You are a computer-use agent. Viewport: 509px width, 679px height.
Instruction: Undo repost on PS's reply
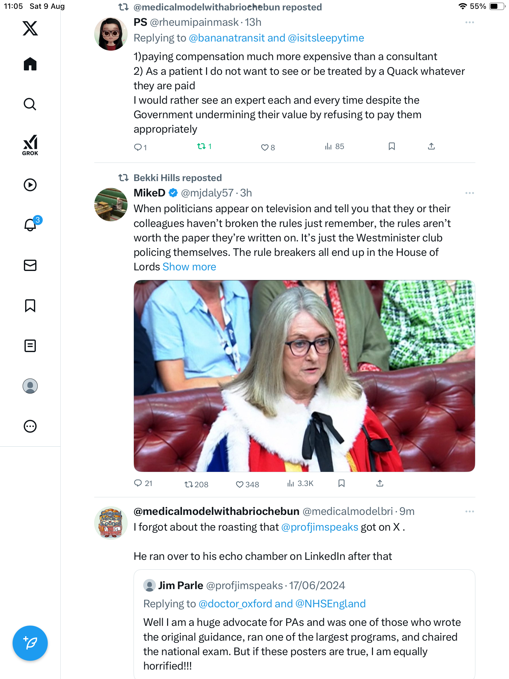201,146
